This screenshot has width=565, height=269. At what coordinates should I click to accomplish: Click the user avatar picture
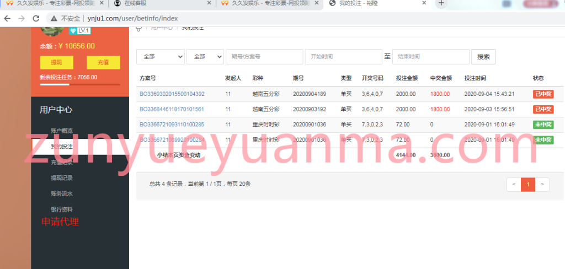[x=52, y=31]
